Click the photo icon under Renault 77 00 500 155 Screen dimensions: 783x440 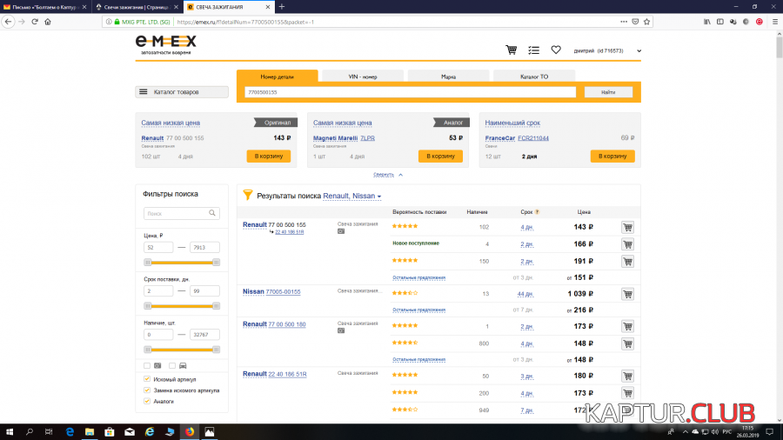click(341, 231)
